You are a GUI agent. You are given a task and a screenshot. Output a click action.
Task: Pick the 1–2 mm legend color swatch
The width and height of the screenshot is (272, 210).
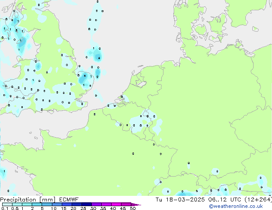pos(27,204)
